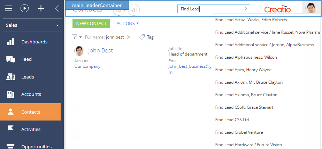Click the Opportunities funnel icon

coord(10,146)
